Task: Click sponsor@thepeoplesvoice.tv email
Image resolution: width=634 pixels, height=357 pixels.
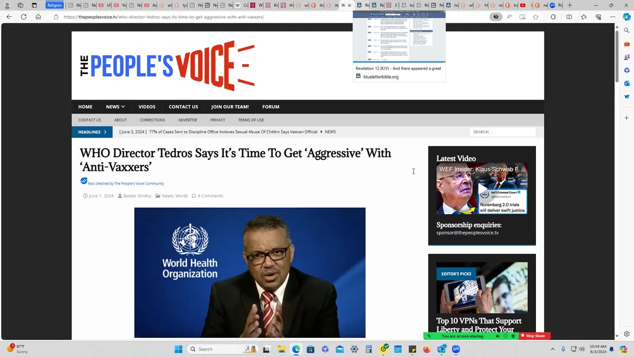Action: pos(468,233)
